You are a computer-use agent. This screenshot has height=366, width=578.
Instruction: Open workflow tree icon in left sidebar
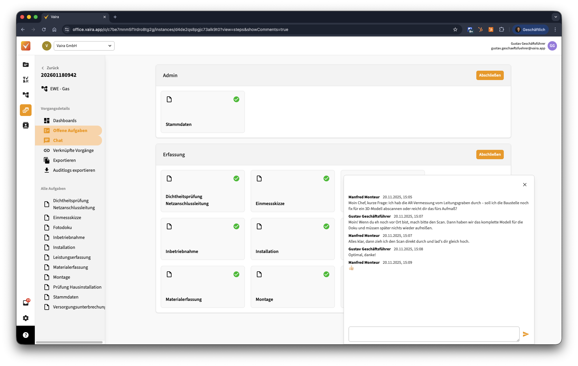pyautogui.click(x=26, y=95)
